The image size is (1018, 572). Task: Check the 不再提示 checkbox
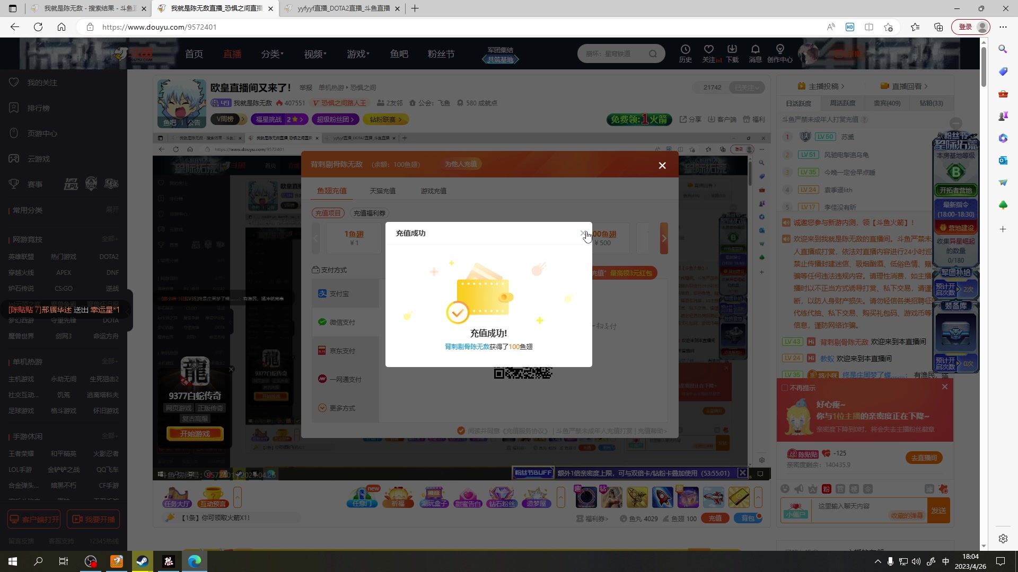785,388
